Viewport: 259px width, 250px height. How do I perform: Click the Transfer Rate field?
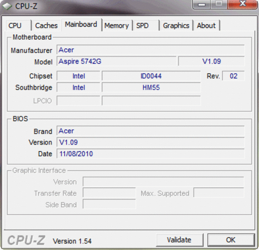pyautogui.click(x=109, y=193)
